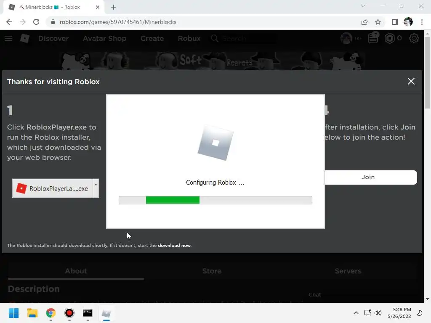Switch to the Store tab
Viewport: 431px width, 323px height.
point(212,271)
